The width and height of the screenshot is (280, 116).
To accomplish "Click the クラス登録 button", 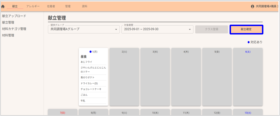I will click(x=211, y=29).
